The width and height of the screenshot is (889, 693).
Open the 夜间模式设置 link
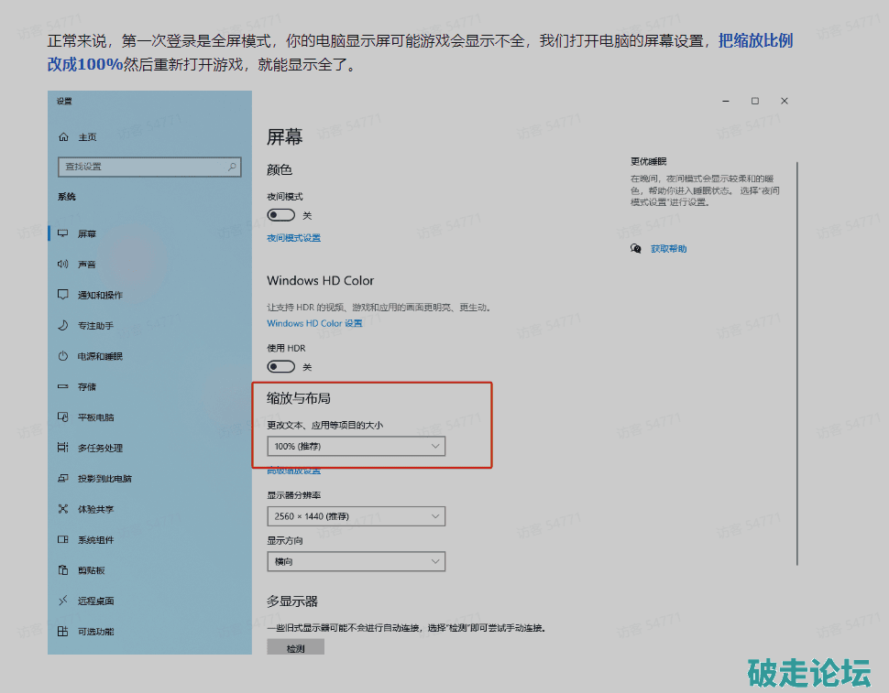coord(293,238)
